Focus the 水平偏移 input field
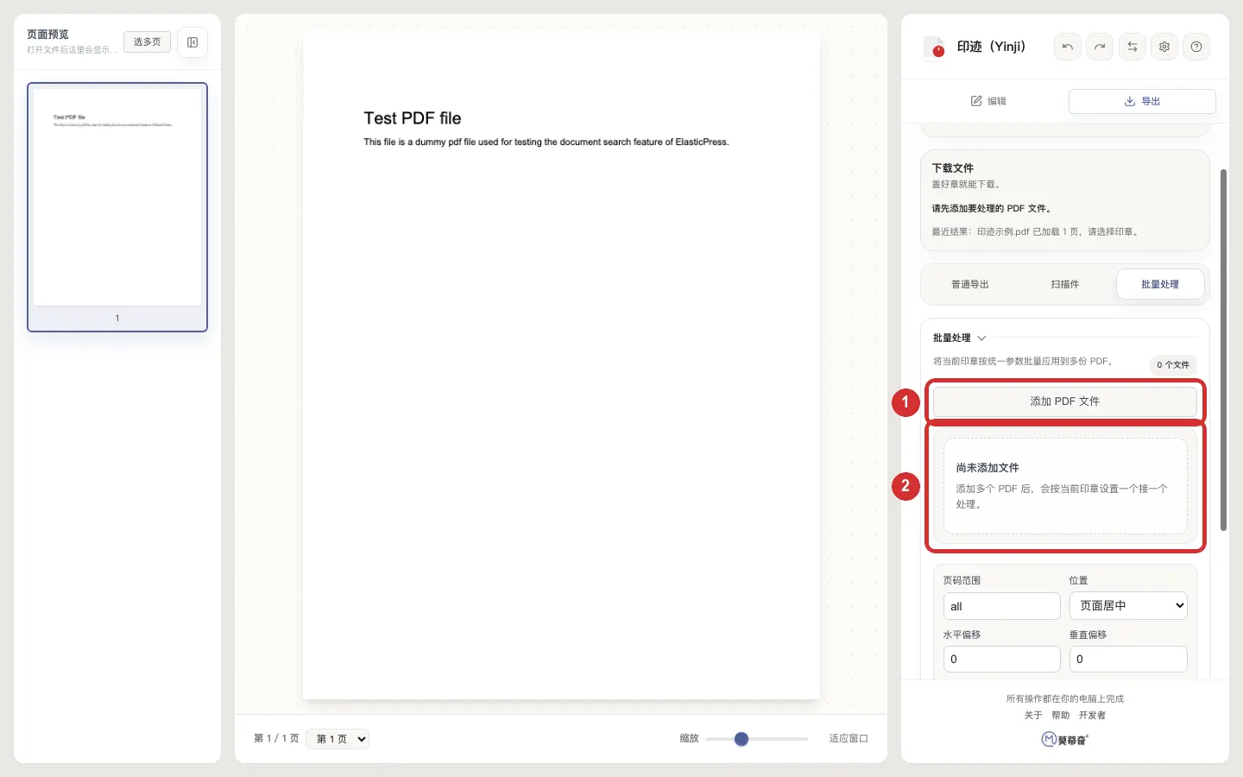The image size is (1243, 777). click(1002, 659)
